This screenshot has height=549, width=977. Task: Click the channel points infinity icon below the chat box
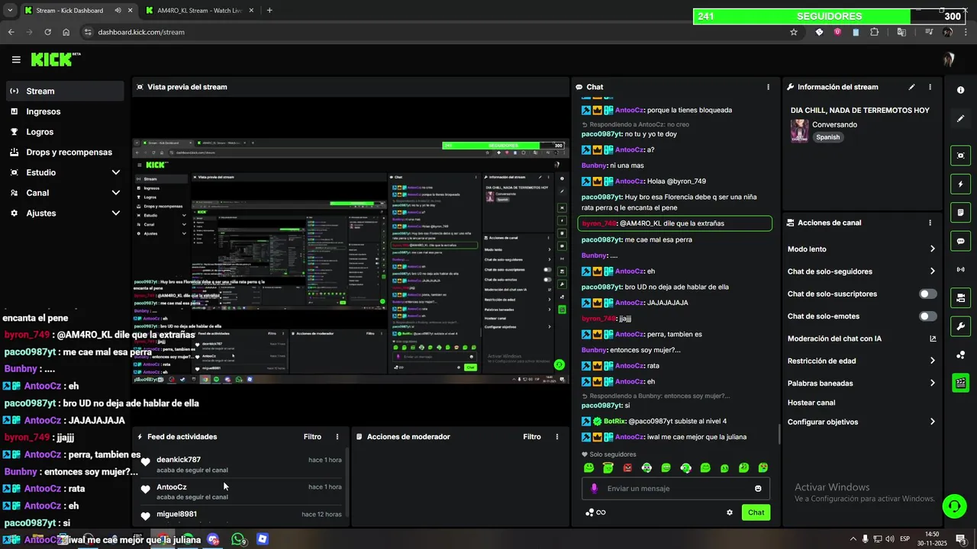(595, 512)
